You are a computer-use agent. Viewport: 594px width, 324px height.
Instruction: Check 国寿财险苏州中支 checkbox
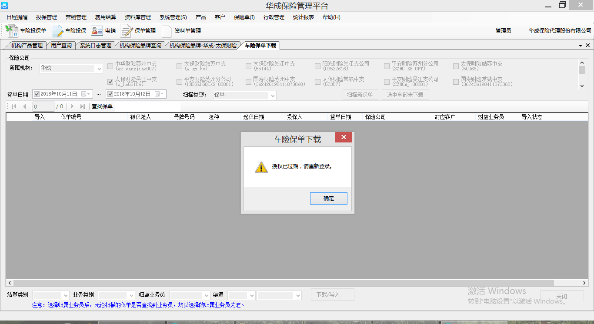pos(249,82)
